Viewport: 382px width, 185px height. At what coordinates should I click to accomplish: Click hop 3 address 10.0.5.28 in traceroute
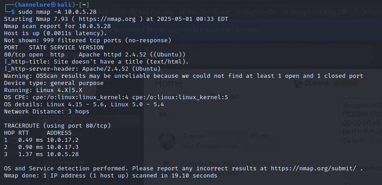tap(62, 154)
